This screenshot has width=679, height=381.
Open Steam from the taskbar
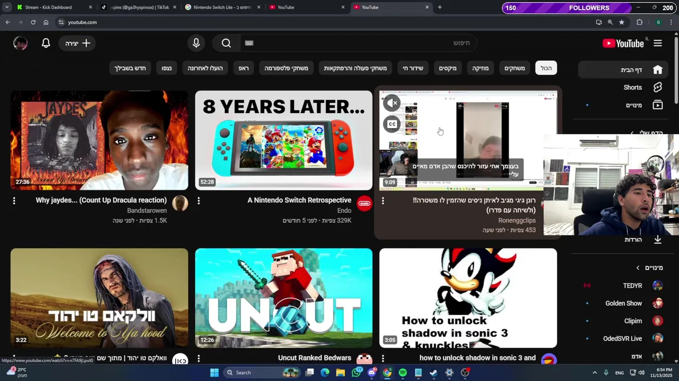coord(433,373)
